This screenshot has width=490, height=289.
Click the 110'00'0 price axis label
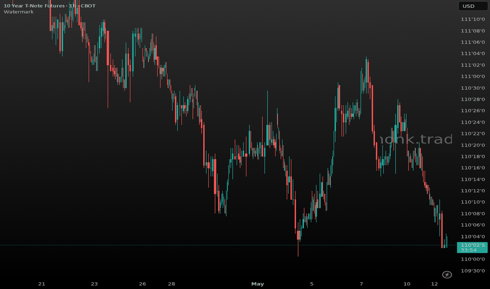coord(473,260)
